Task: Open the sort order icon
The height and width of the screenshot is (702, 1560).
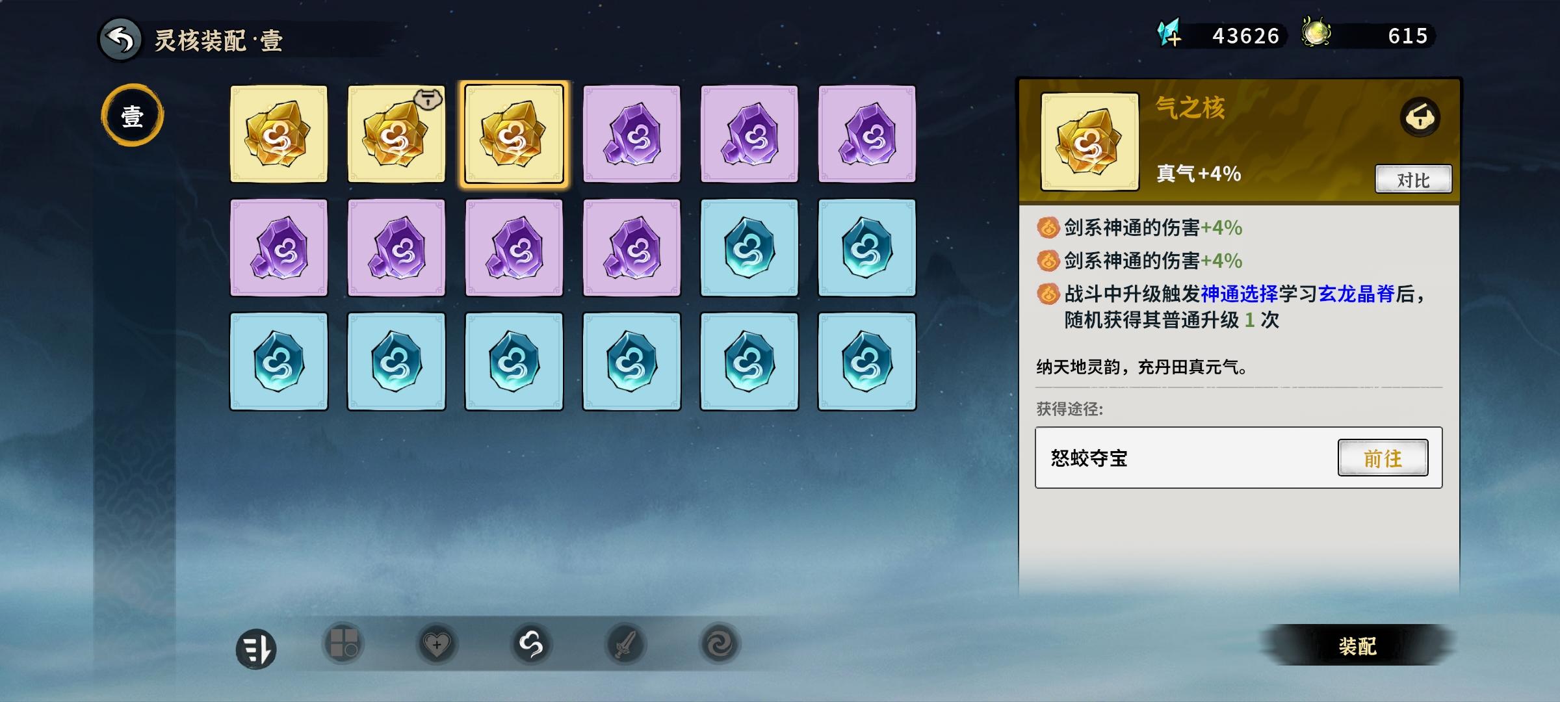Action: click(x=256, y=649)
